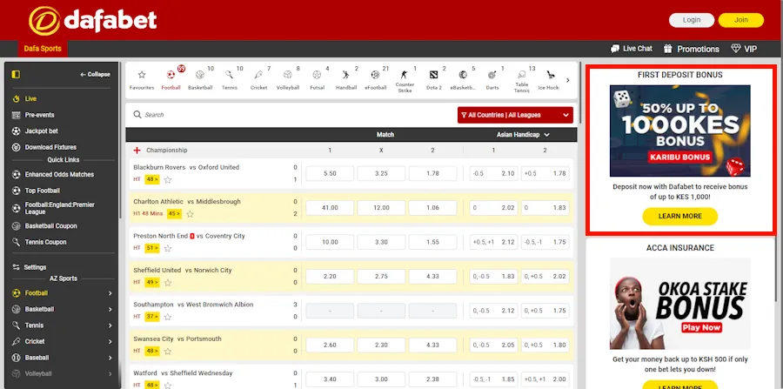Viewport: 783px width, 389px height.
Task: Select the Counter Strike icon
Action: [x=405, y=74]
